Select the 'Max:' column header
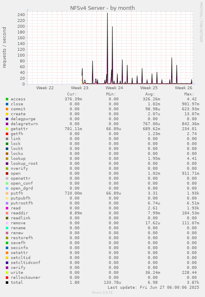The width and height of the screenshot is (205, 297). 189,94
